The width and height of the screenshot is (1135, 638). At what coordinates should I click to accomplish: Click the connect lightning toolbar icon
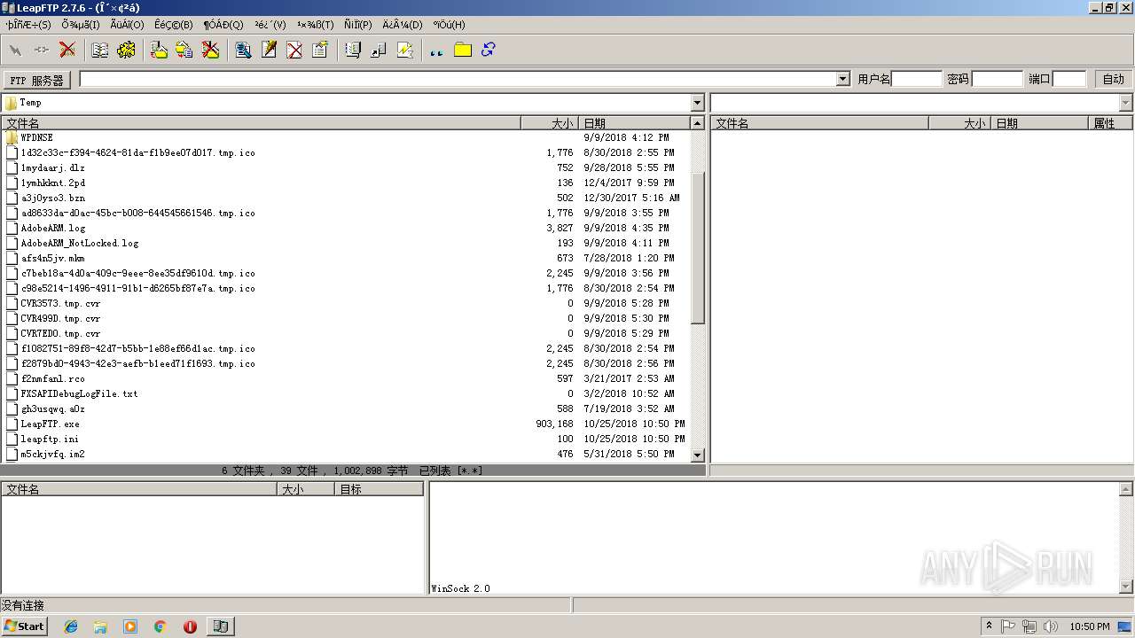[16, 51]
